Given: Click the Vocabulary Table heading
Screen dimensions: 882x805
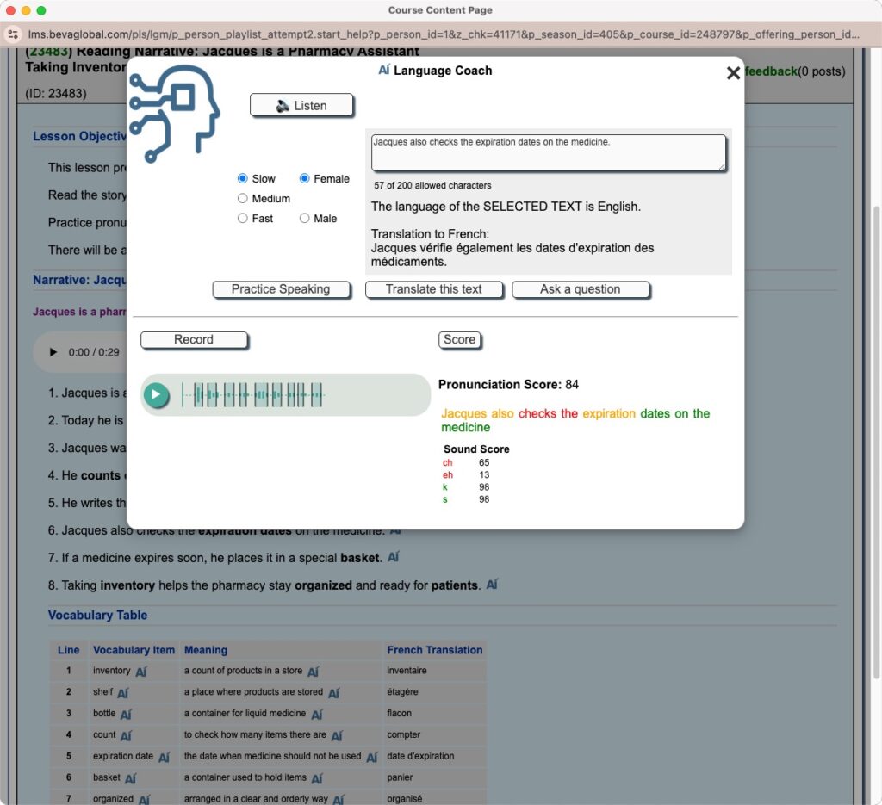Looking at the screenshot, I should (x=98, y=615).
